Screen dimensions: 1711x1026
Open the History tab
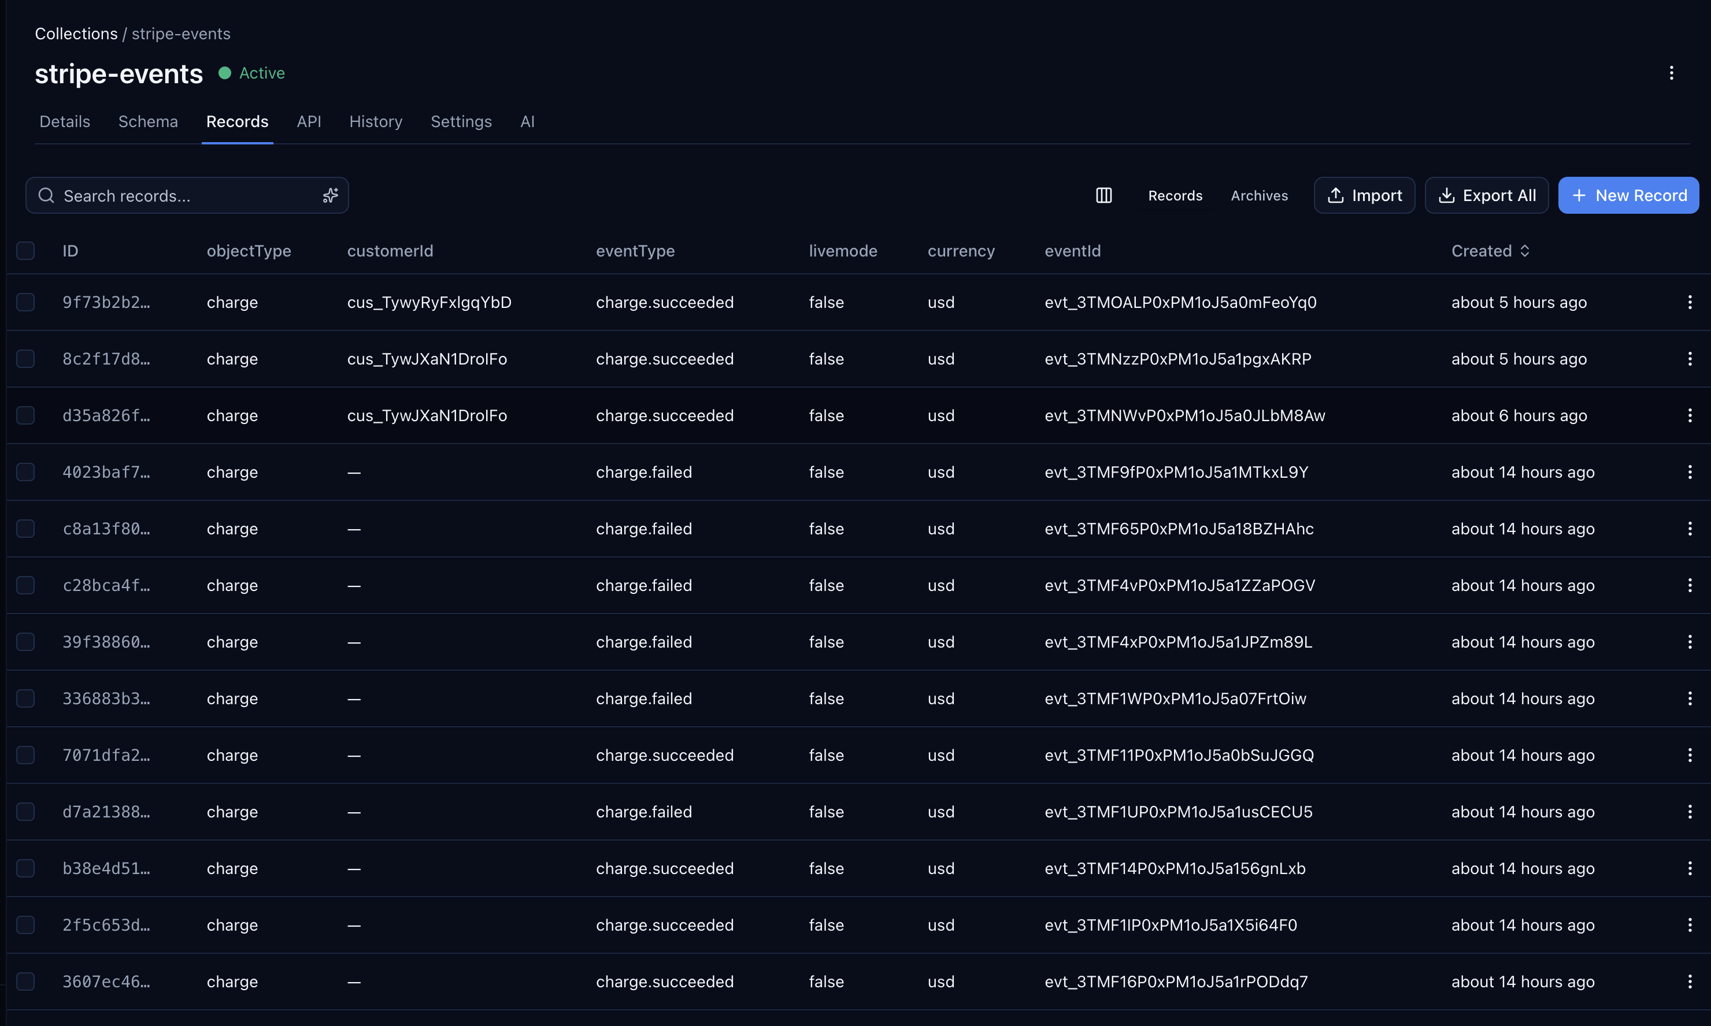[x=376, y=122]
